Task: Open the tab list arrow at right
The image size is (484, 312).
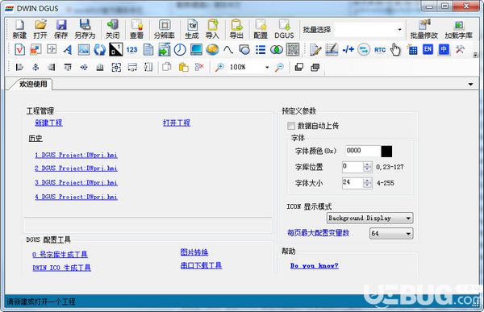Action: click(x=470, y=84)
